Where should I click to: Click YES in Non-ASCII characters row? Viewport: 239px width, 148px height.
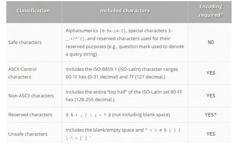pos(211,96)
